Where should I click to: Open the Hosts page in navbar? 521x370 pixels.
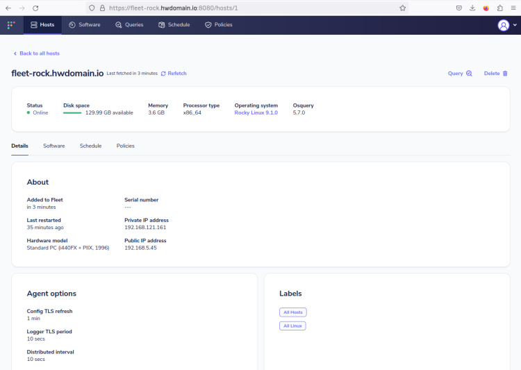[x=42, y=25]
